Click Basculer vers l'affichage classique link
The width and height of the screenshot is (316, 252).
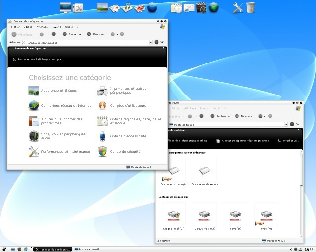click(x=37, y=59)
